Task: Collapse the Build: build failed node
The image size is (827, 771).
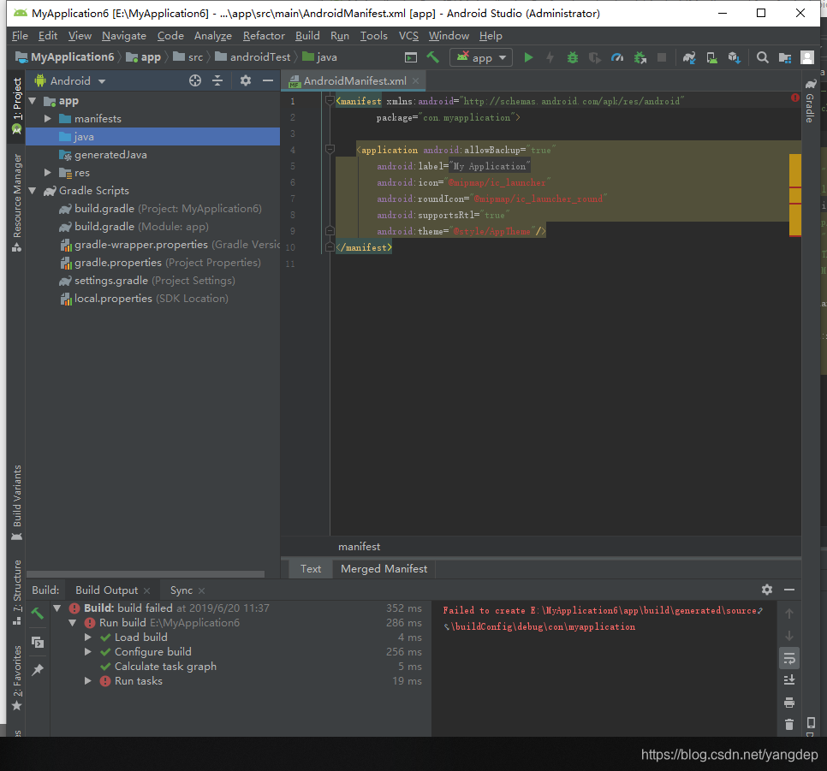Action: coord(57,608)
